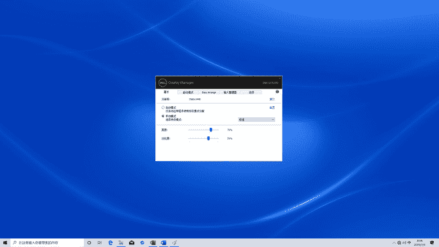Viewport: 439px width, 247px height.
Task: Open the preset mode dropdown
Action: pos(256,120)
